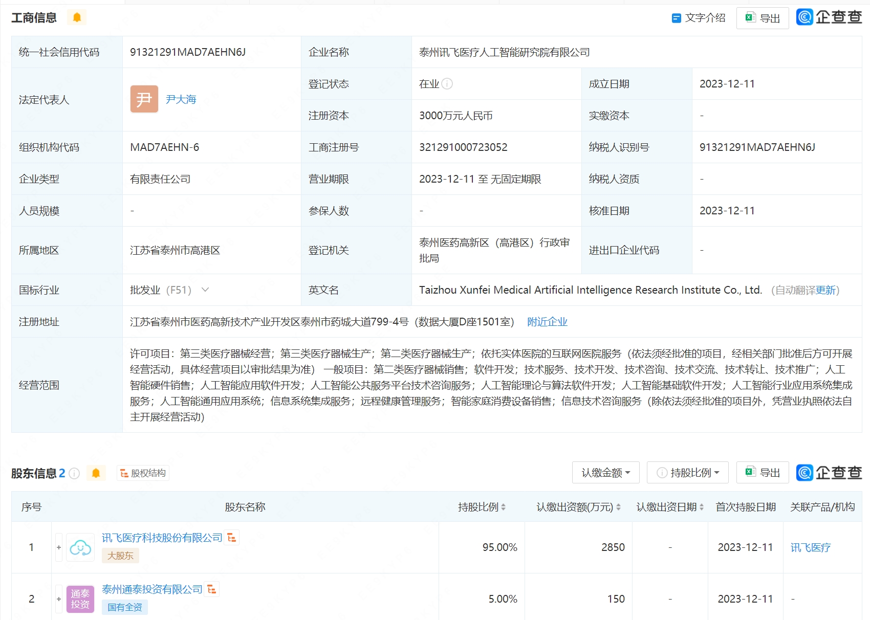The height and width of the screenshot is (620, 870).
Task: Select company name 泰州讯飞医疗人工智能研究院有限公司
Action: [505, 52]
